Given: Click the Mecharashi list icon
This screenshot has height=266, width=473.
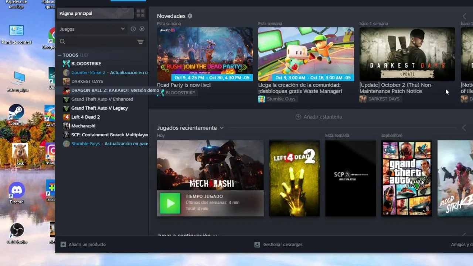Looking at the screenshot, I should coord(66,126).
